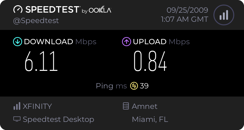This screenshot has height=130, width=244.
Task: Click the XFINITY provider name
Action: (x=37, y=106)
